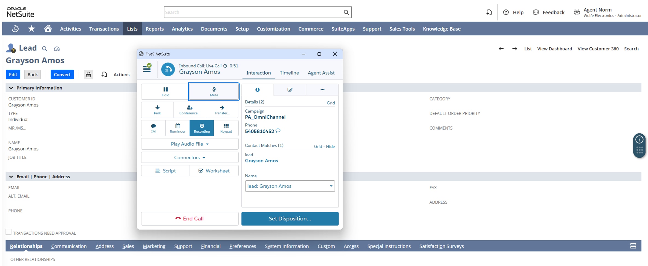Put the call on Hold

(x=165, y=92)
